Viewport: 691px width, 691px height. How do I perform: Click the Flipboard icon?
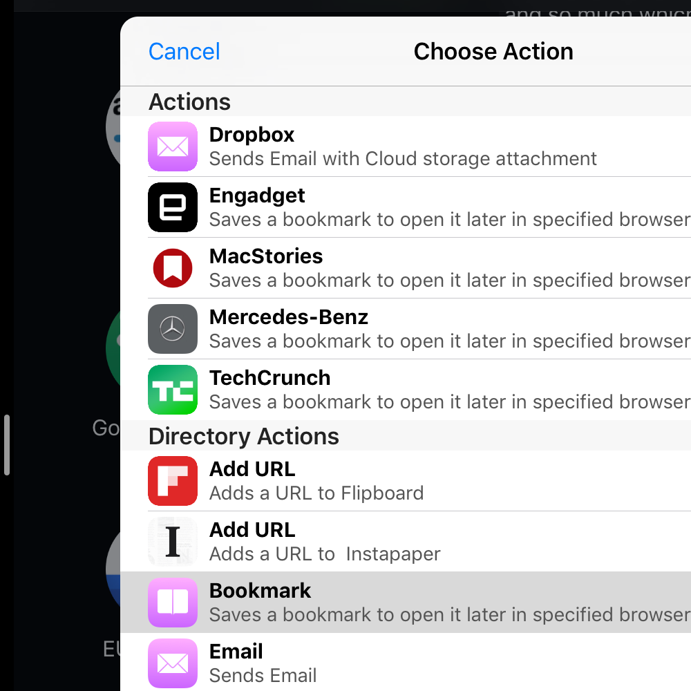click(x=173, y=481)
